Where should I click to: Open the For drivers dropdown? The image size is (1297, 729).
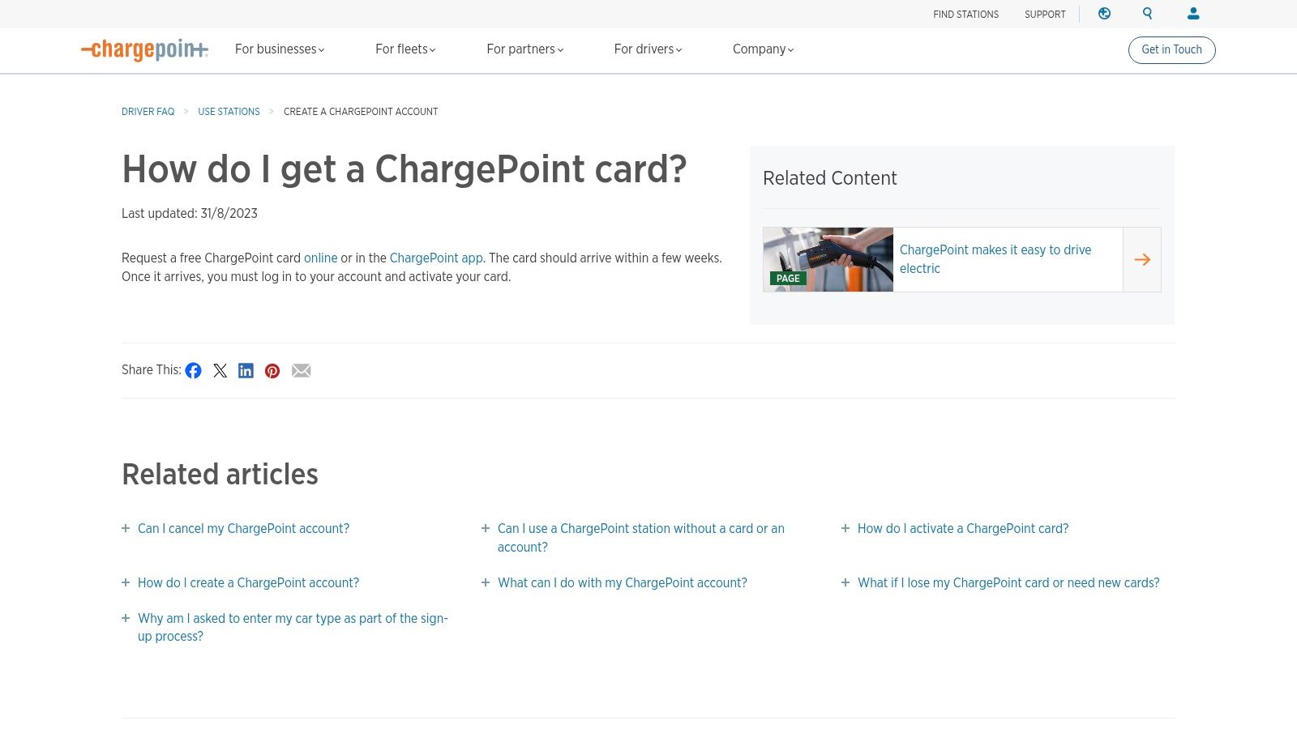click(647, 49)
